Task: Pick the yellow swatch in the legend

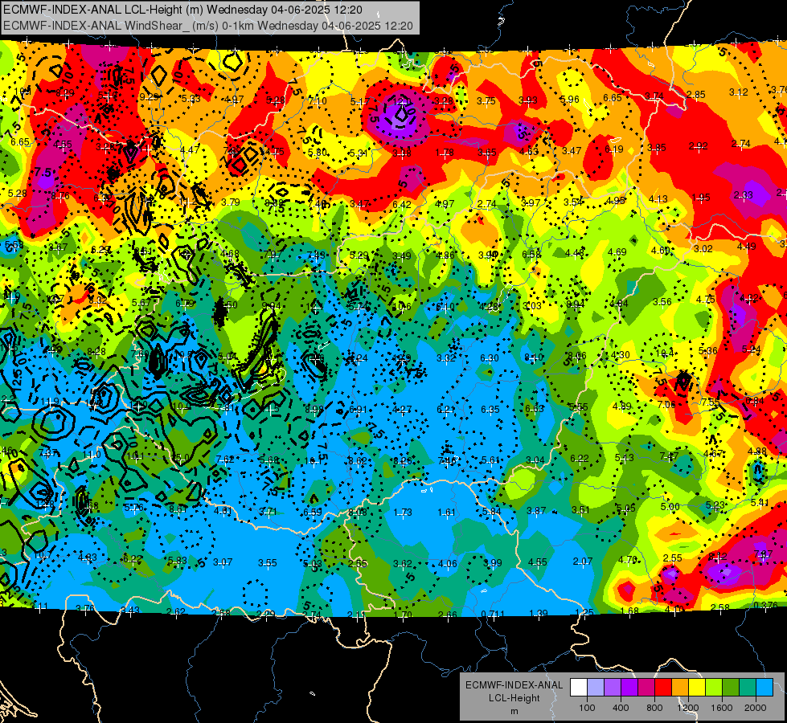Action: 697,688
